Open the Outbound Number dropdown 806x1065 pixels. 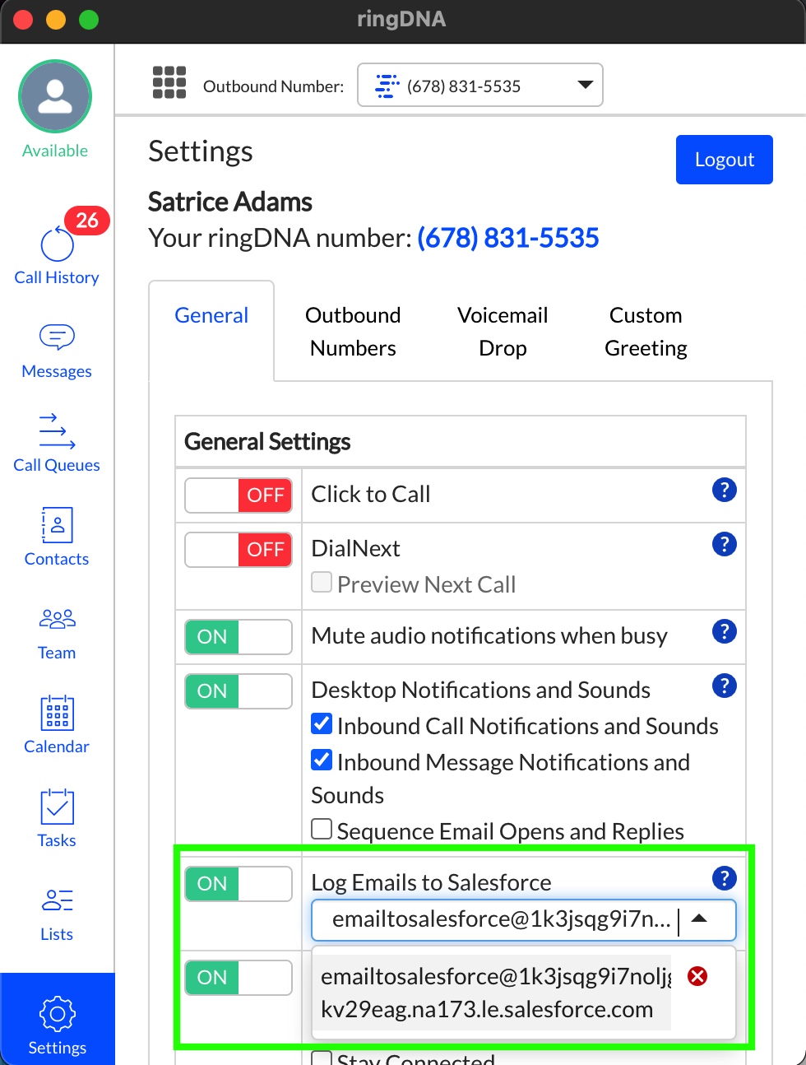tap(480, 85)
